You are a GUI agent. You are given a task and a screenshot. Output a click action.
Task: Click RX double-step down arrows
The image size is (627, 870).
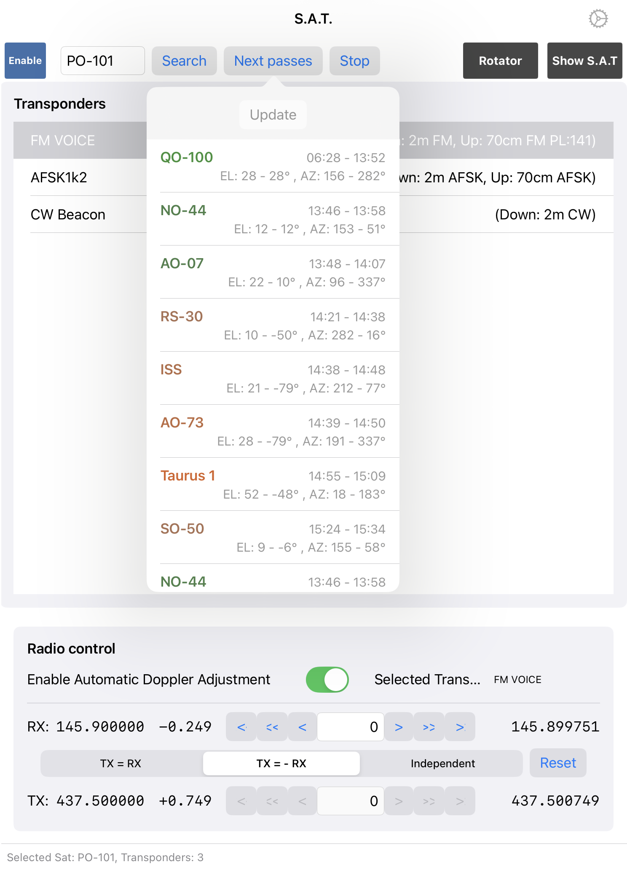tap(272, 727)
